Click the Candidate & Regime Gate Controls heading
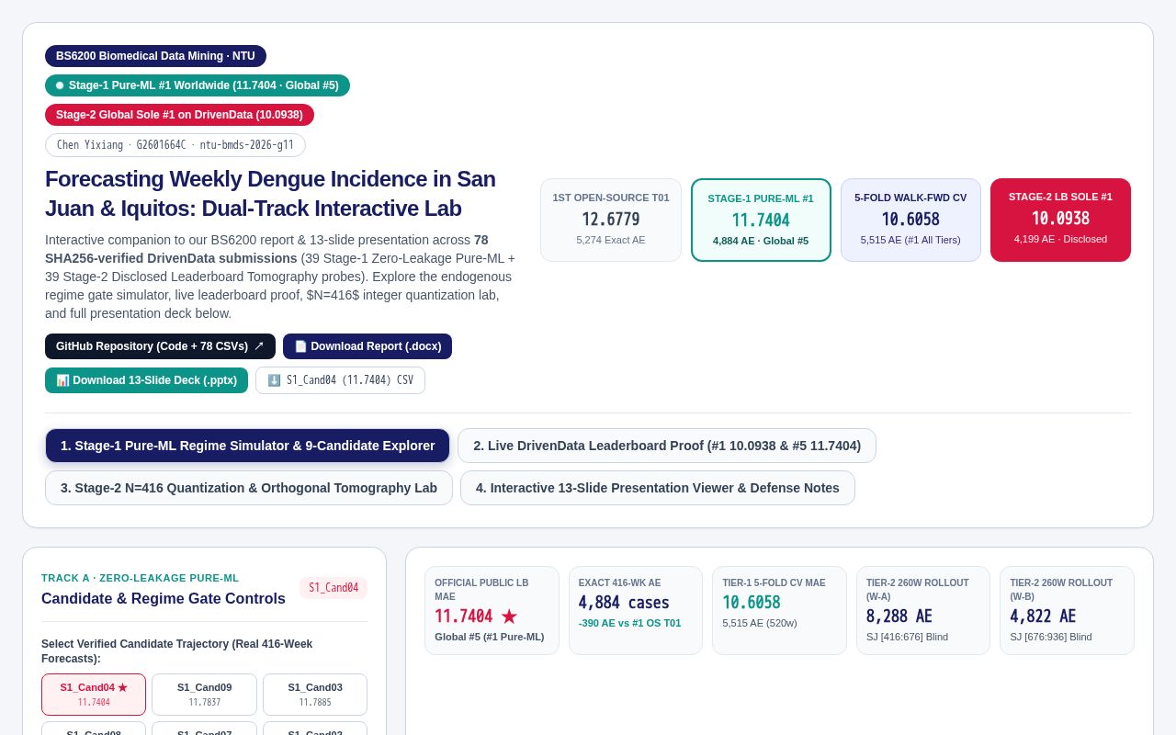Screen dimensions: 1176x735 click(x=164, y=599)
